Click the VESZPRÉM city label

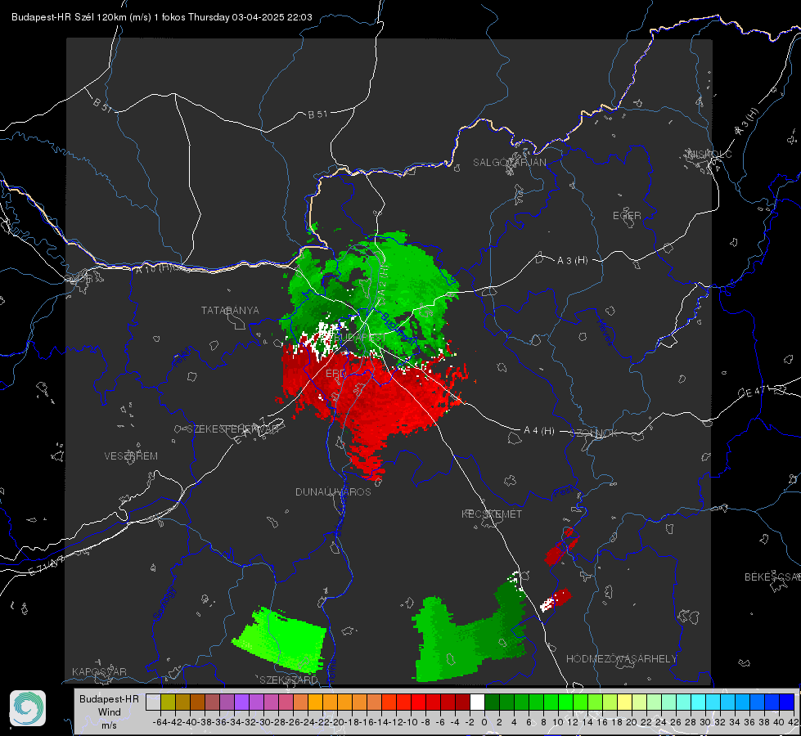[131, 456]
